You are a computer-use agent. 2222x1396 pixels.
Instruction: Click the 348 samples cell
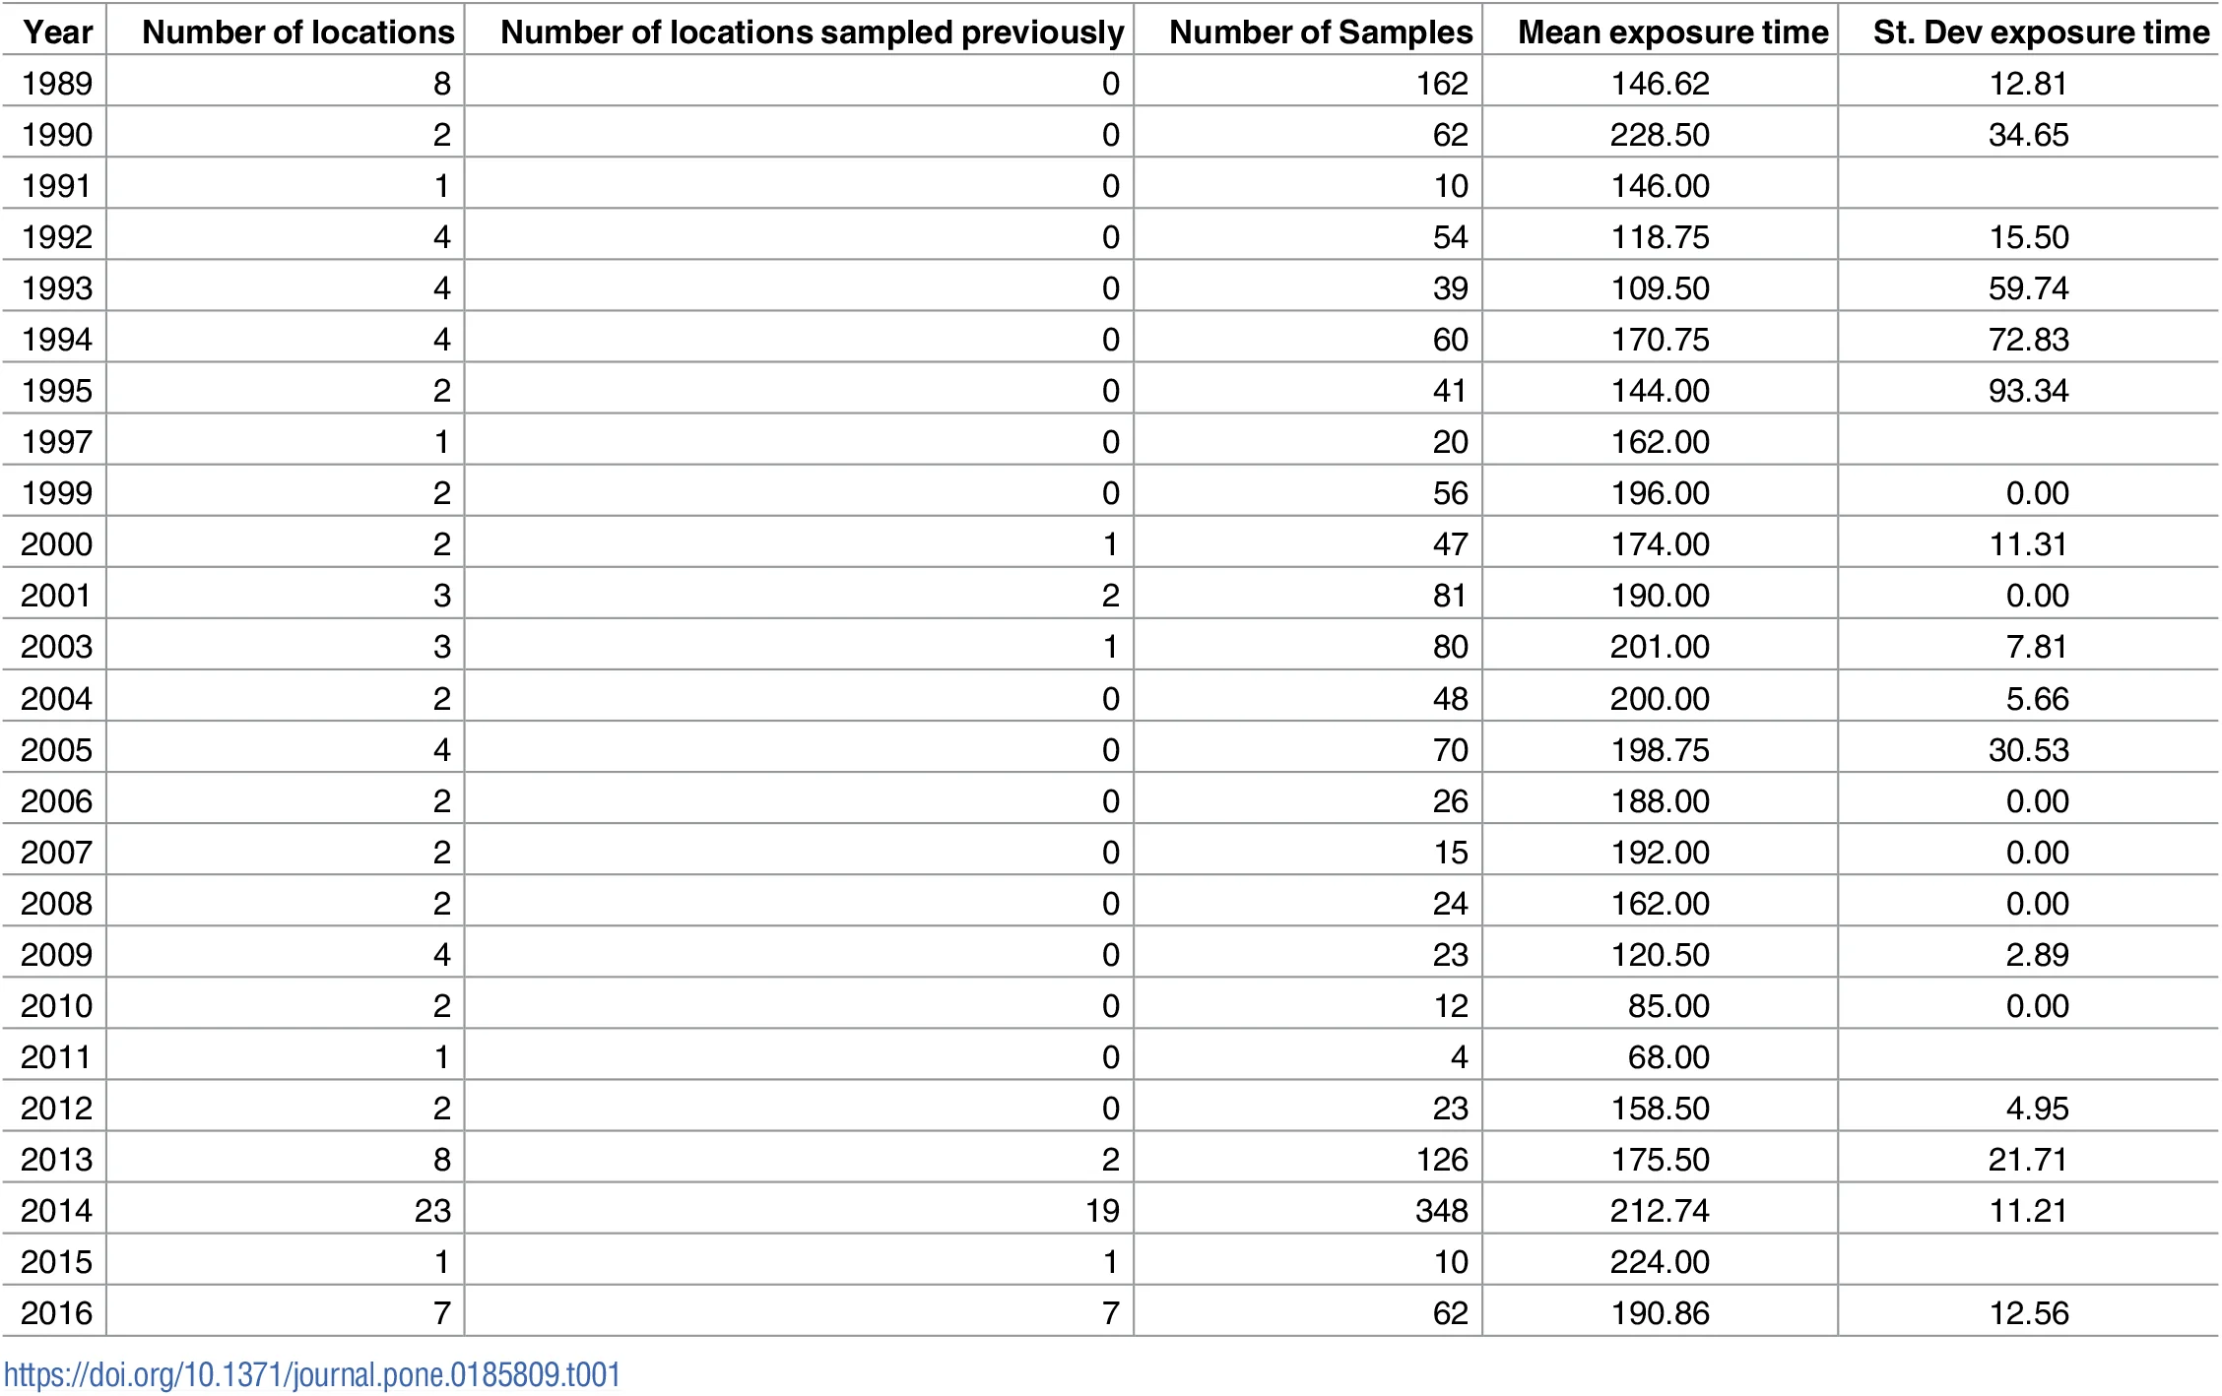pyautogui.click(x=1441, y=1210)
